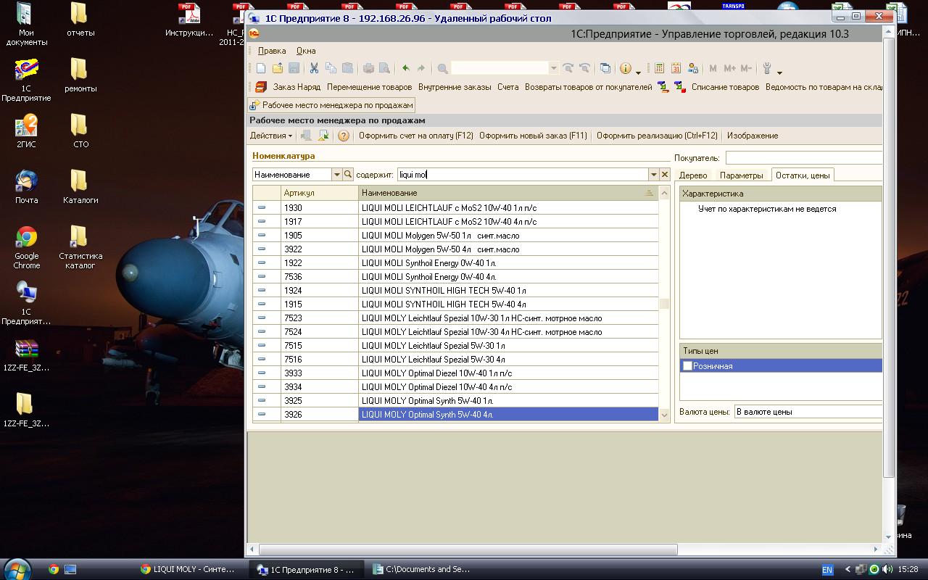Viewport: 928px width, 580px height.
Task: Click Оформить новый заказ (F11)
Action: [x=533, y=136]
